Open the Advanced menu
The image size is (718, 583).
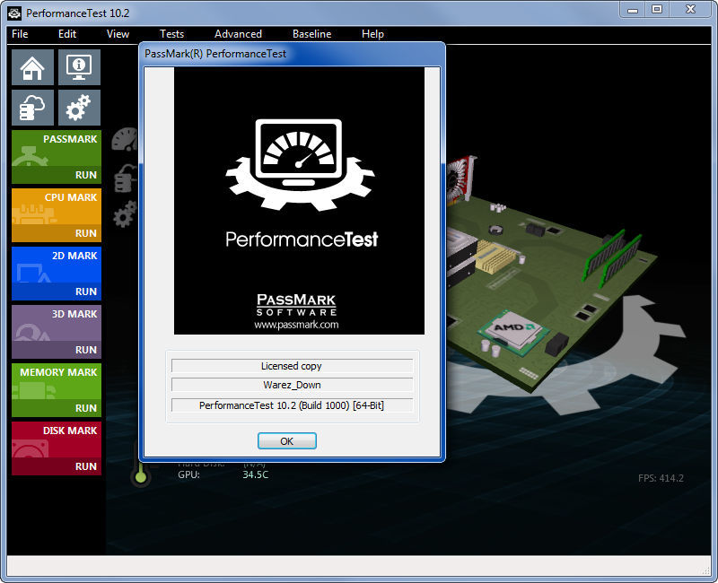point(238,34)
